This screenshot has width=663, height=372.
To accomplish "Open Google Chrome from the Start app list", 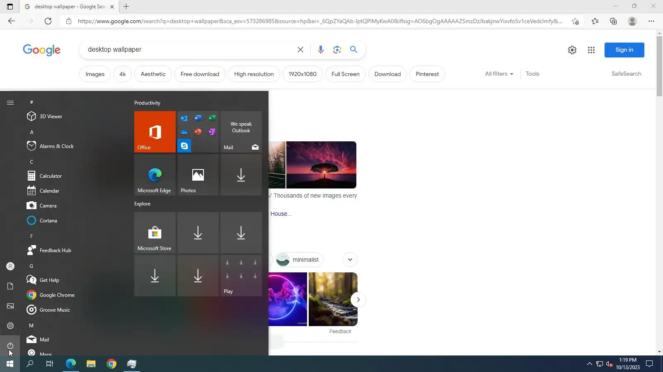I will [x=75, y=295].
